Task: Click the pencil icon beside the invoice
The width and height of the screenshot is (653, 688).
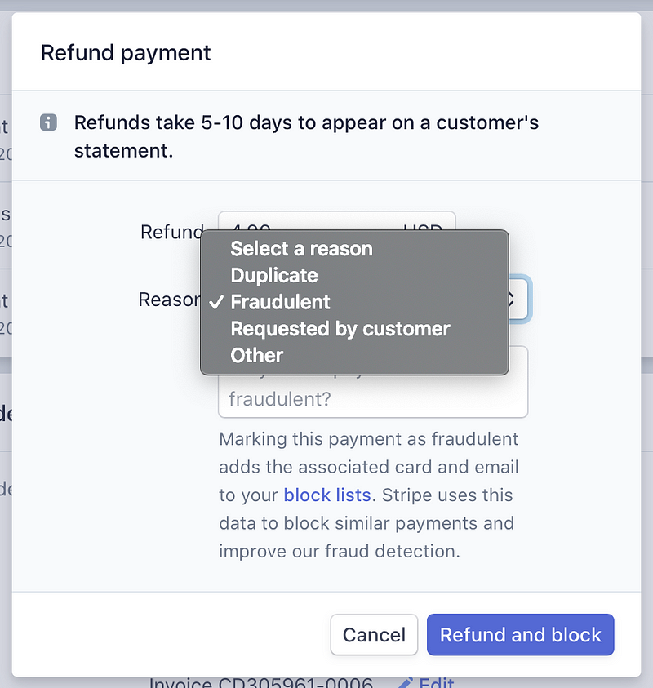Action: tap(408, 682)
